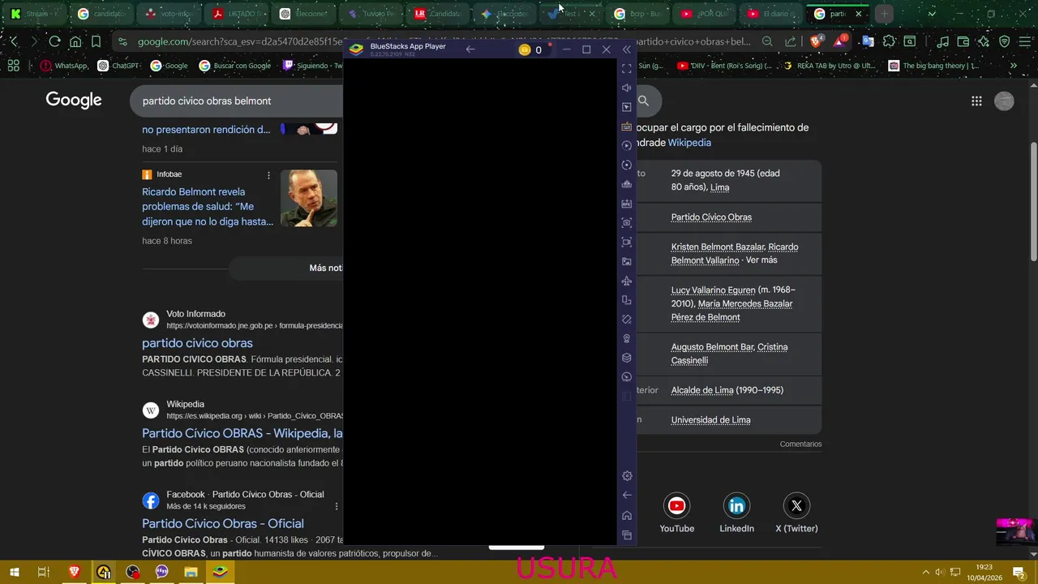
Task: Open 'Partido Cívico OBRAS - Wikipedia' result
Action: tap(242, 433)
